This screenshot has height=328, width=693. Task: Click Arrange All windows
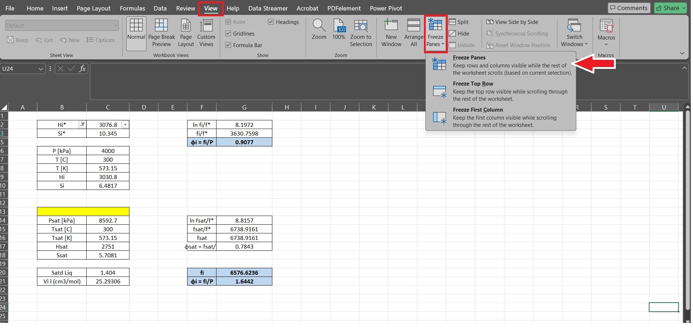pos(414,33)
